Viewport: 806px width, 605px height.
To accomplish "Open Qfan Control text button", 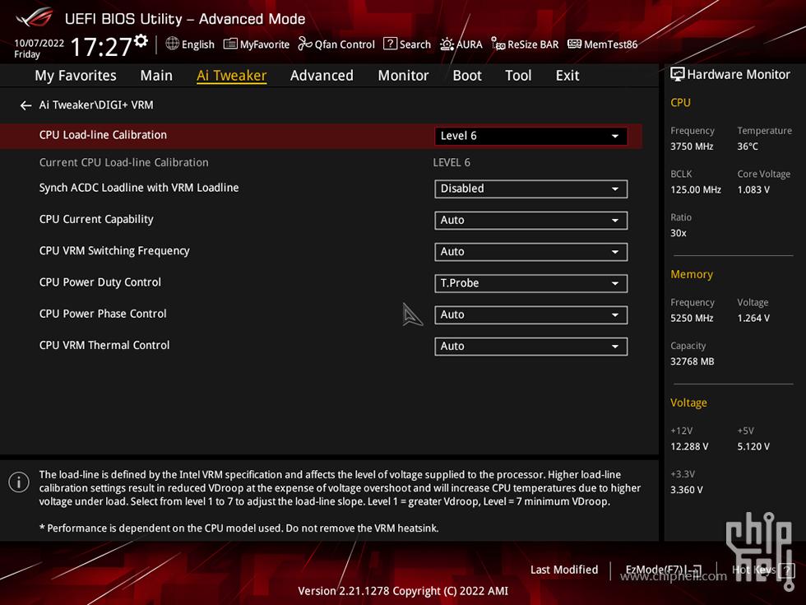I will pyautogui.click(x=345, y=44).
